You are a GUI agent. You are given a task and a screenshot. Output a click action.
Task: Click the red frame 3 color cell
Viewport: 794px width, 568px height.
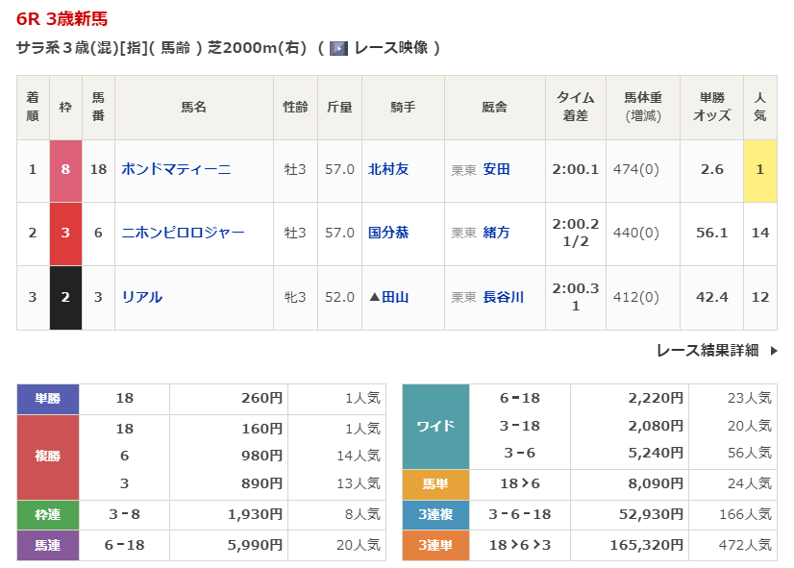coord(65,233)
